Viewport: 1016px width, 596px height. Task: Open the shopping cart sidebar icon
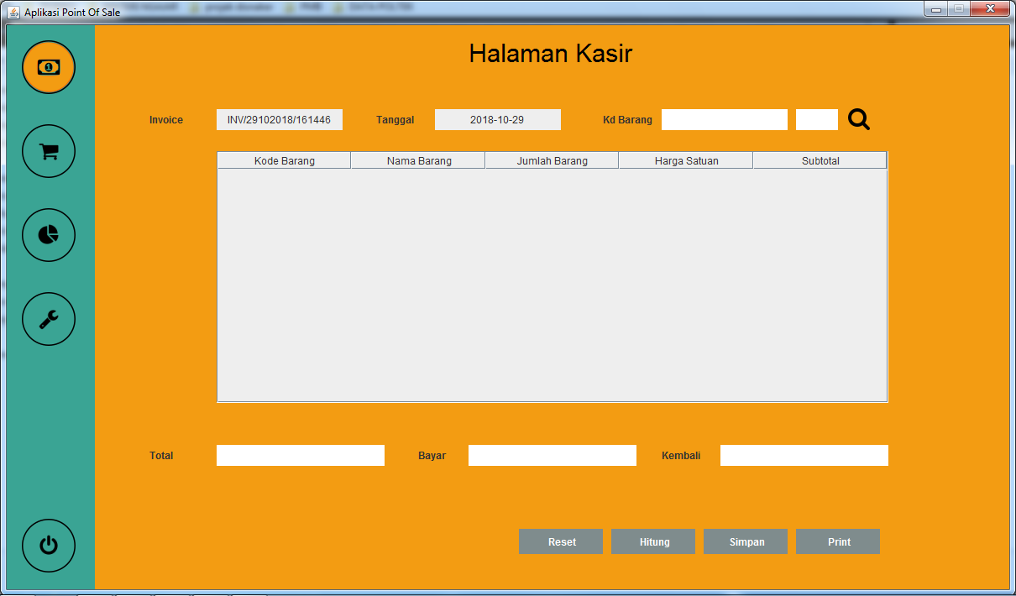pyautogui.click(x=48, y=151)
